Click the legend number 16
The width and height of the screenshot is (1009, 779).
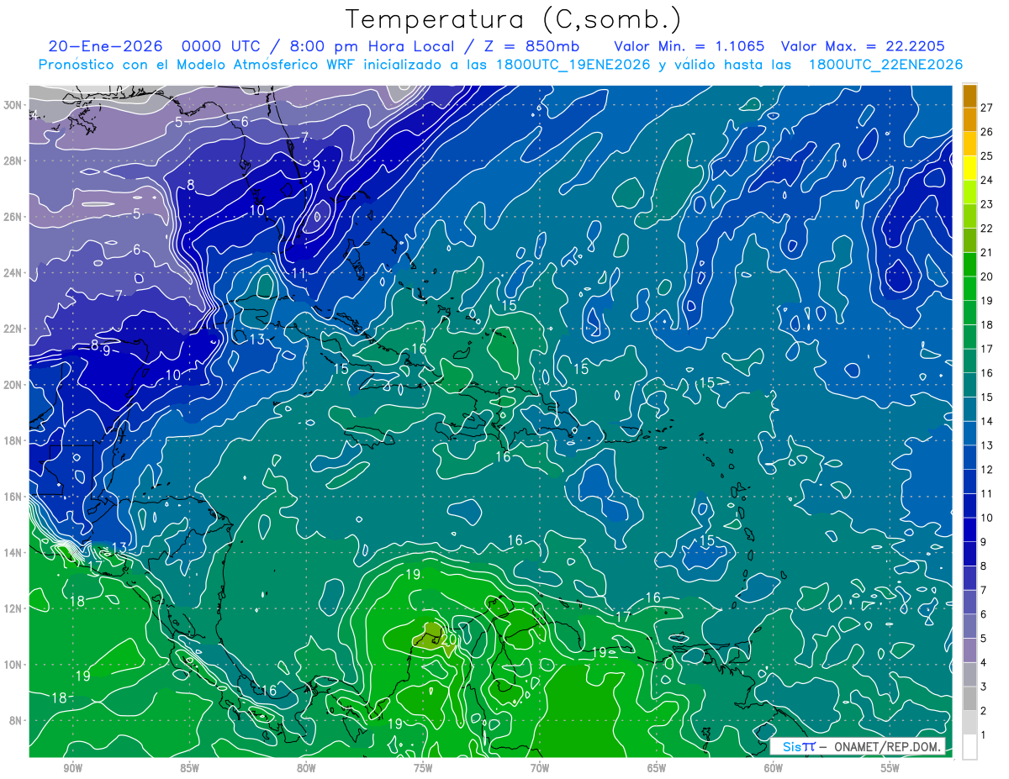(x=987, y=373)
